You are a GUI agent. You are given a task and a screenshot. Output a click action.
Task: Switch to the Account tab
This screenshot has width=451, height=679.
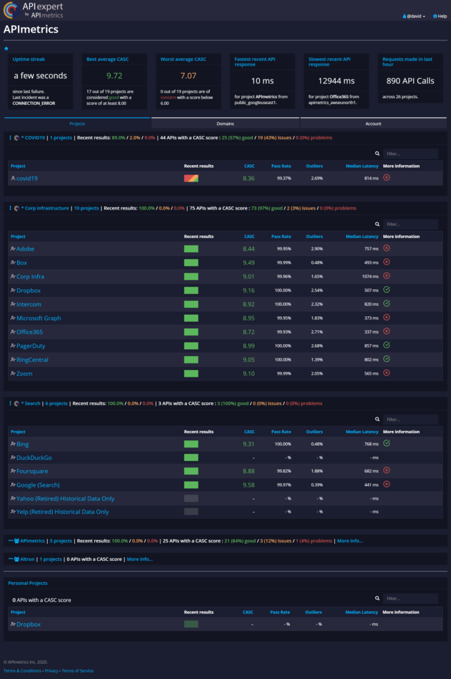click(373, 123)
